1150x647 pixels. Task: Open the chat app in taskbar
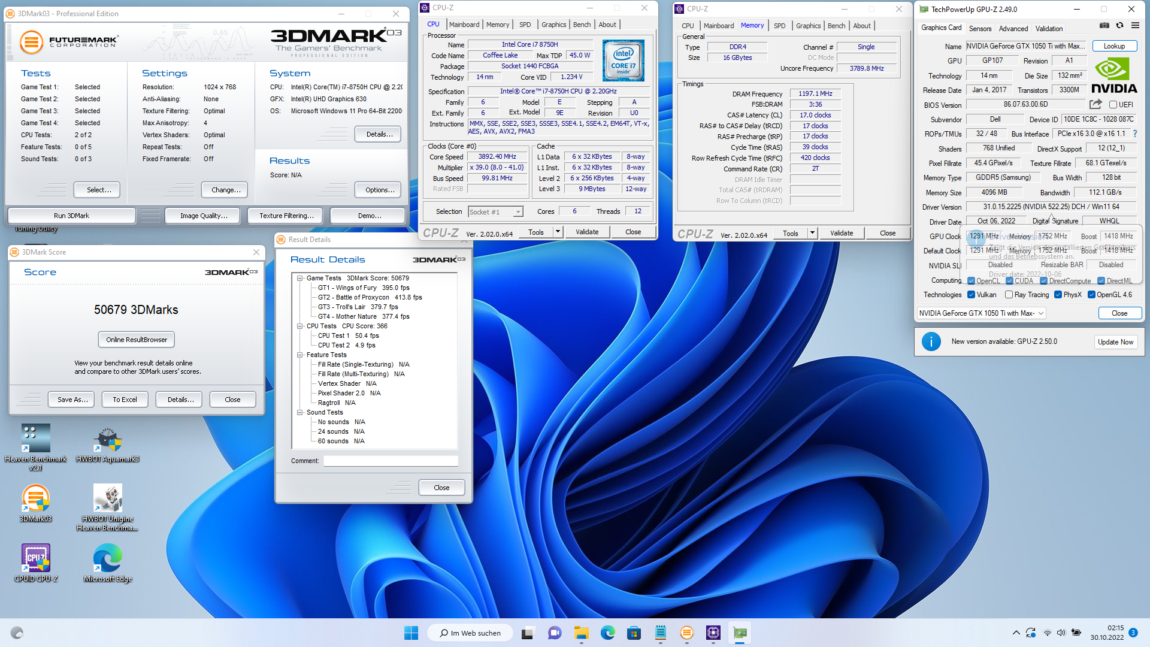click(x=555, y=633)
